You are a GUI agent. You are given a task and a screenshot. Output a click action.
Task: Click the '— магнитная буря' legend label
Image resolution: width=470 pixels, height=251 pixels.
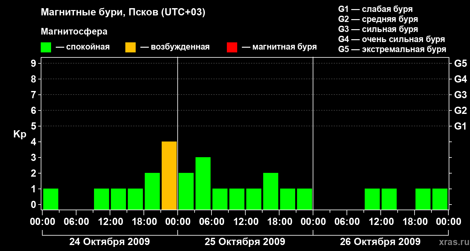(x=279, y=47)
